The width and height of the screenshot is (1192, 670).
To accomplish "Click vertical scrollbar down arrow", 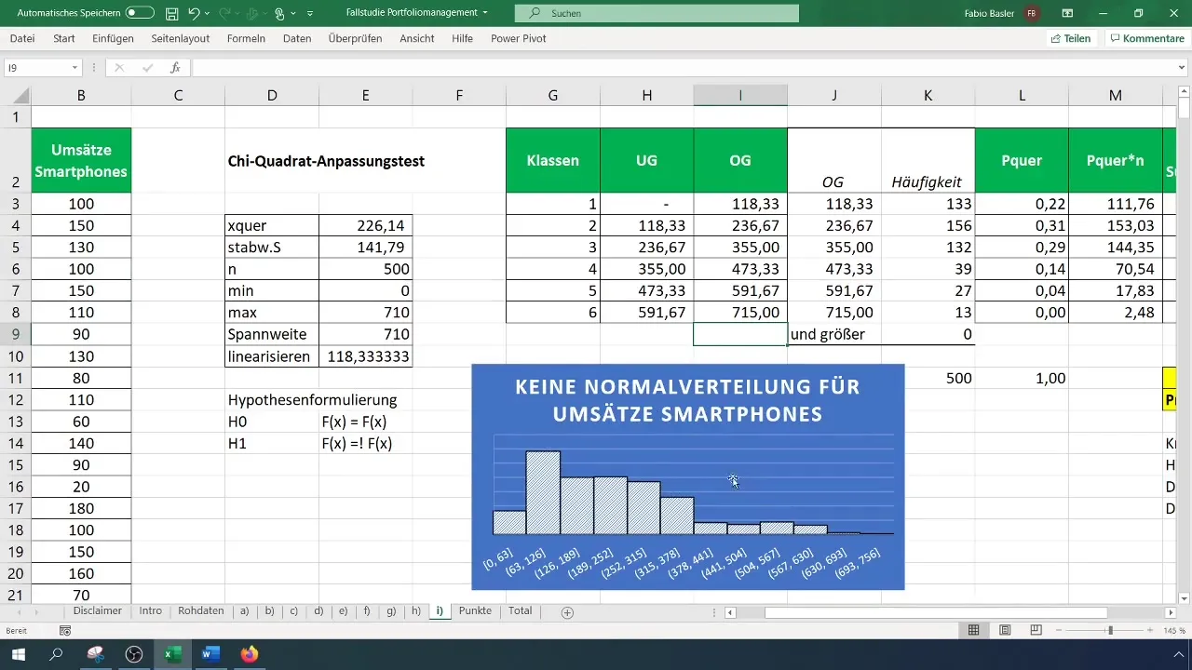I will pos(1185,597).
